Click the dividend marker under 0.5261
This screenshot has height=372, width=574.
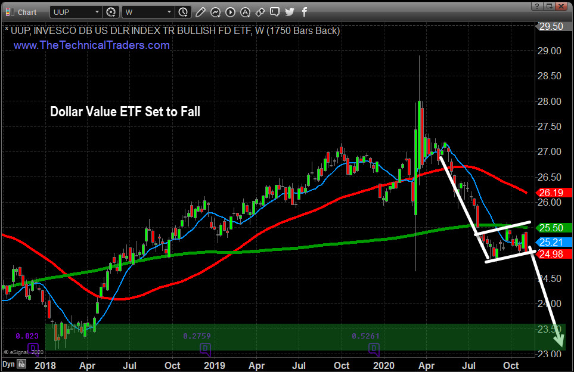click(x=374, y=349)
